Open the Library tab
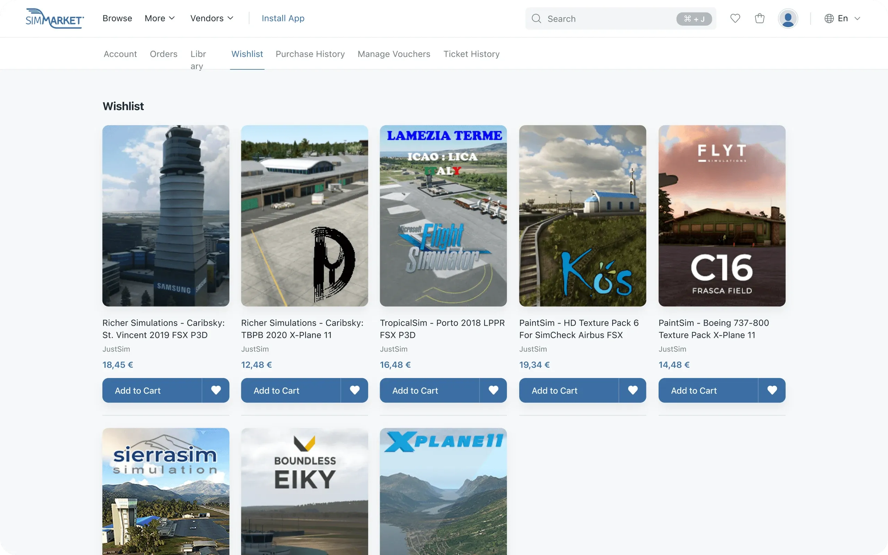 (198, 60)
